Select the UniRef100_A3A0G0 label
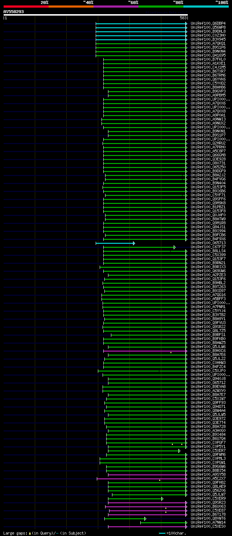 tap(208, 430)
